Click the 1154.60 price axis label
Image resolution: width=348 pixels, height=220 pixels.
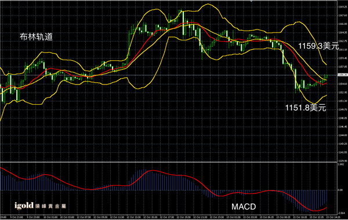tap(342, 84)
